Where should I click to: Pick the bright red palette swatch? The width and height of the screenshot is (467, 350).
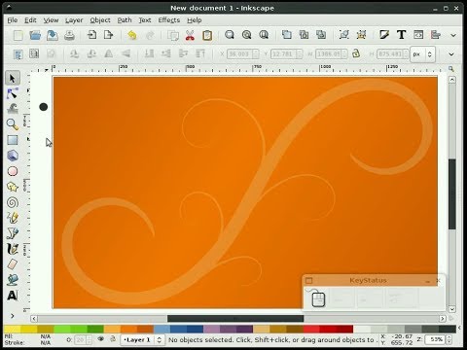311,329
